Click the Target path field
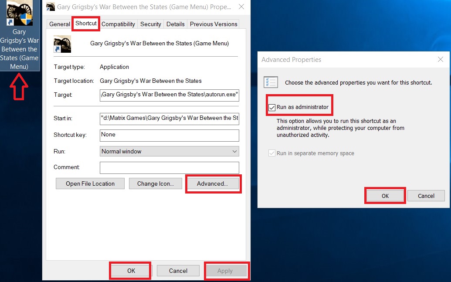The height and width of the screenshot is (282, 451). [x=170, y=95]
